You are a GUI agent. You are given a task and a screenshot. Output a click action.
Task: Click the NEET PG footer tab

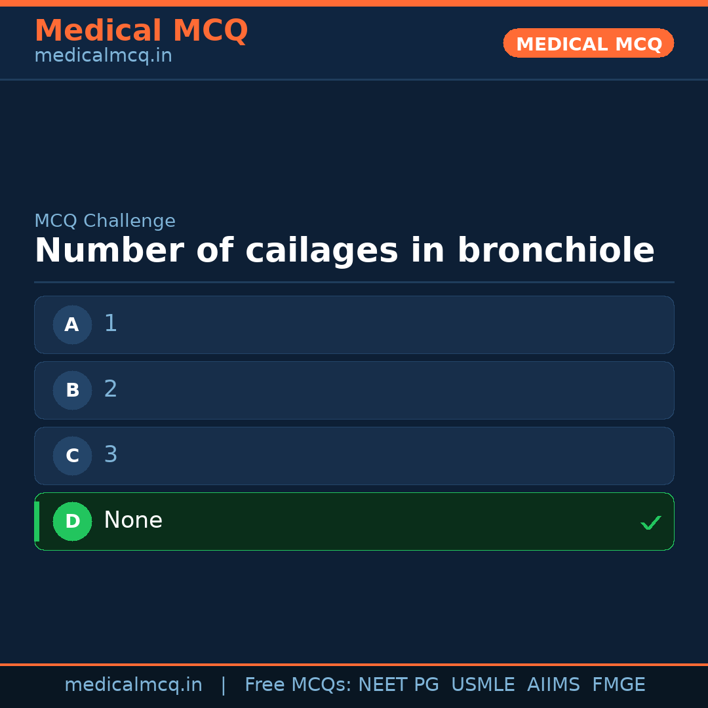tap(398, 684)
